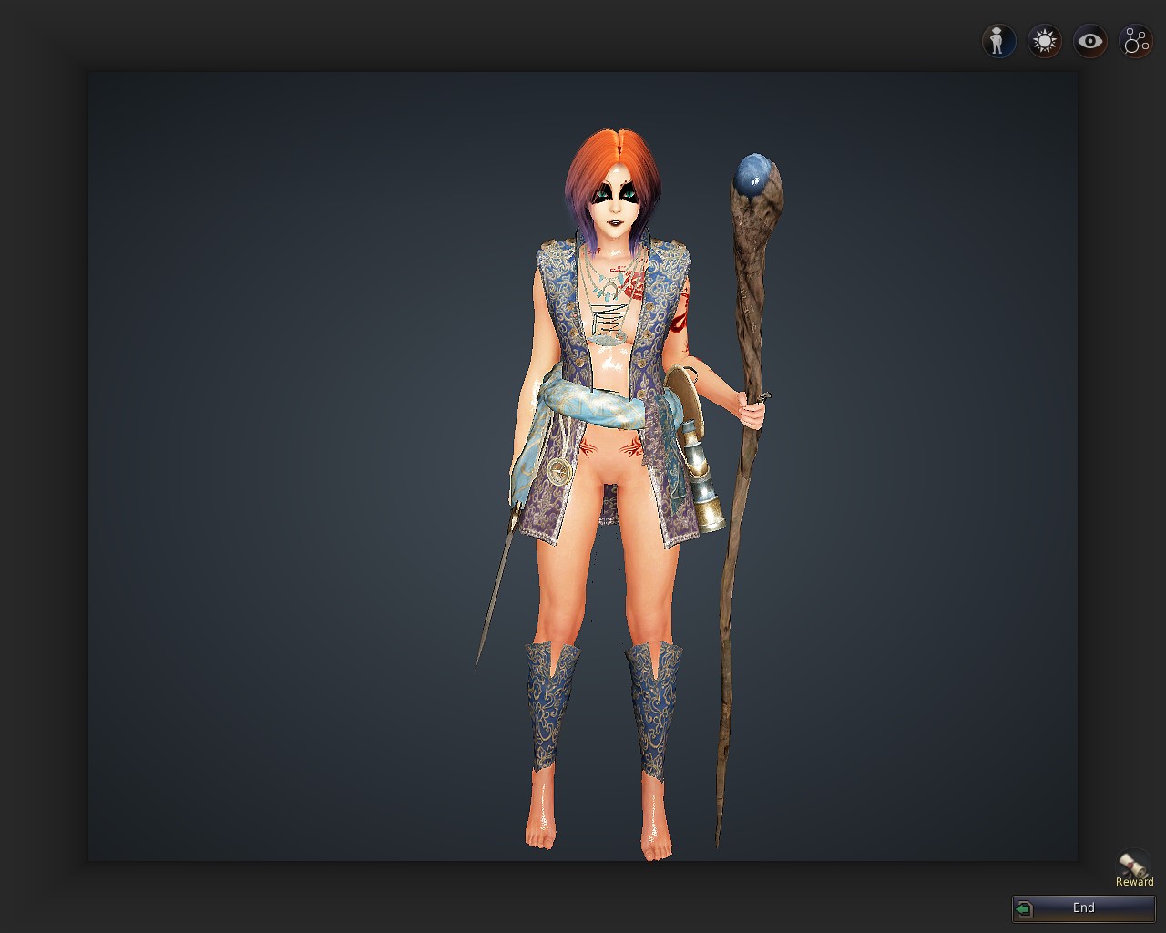Click the gold medallion on the sash
1166x933 pixels.
coord(557,471)
